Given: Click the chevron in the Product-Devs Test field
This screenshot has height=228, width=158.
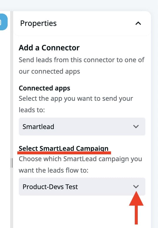Looking at the screenshot, I should click(136, 186).
